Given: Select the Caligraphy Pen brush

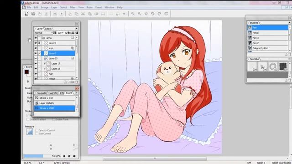Looking at the screenshot, I should (268, 48).
